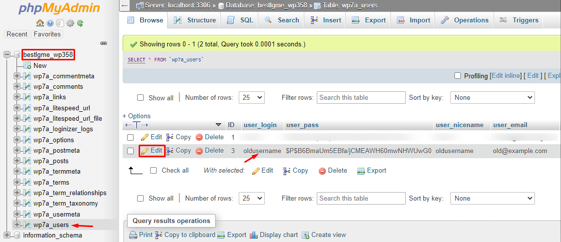Open the Search tab
Screen dimensions: 561x242
[x=282, y=20]
